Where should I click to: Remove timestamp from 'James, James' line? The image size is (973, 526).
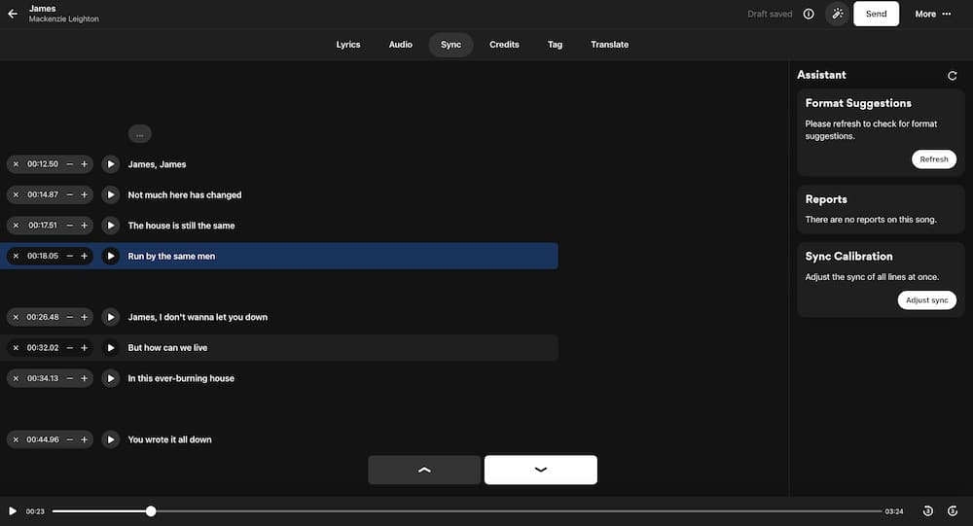17,164
